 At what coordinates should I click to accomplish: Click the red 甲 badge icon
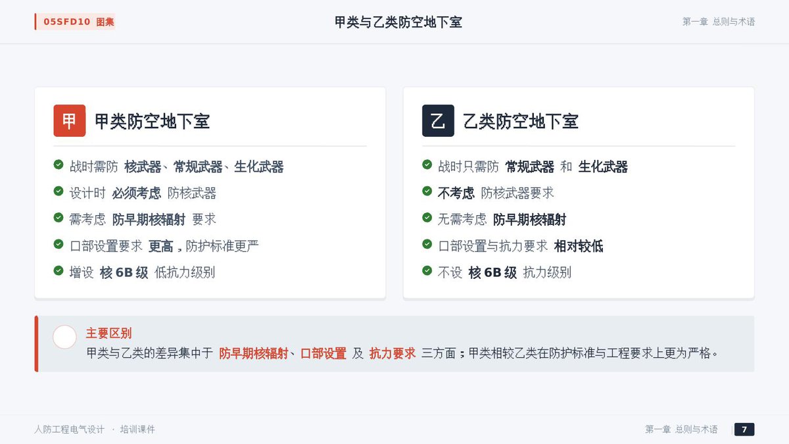[70, 121]
